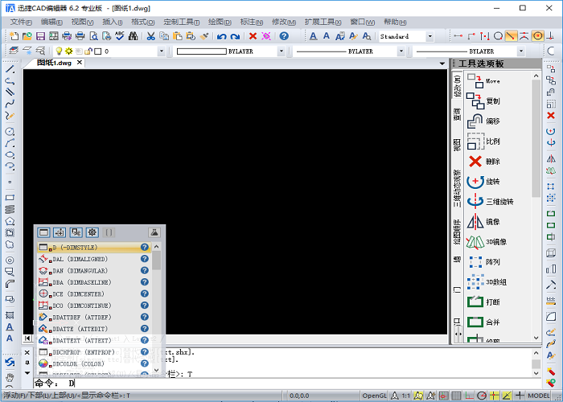The height and width of the screenshot is (402, 563).
Task: Open the BYLAYER color dropdown
Action: [281, 51]
